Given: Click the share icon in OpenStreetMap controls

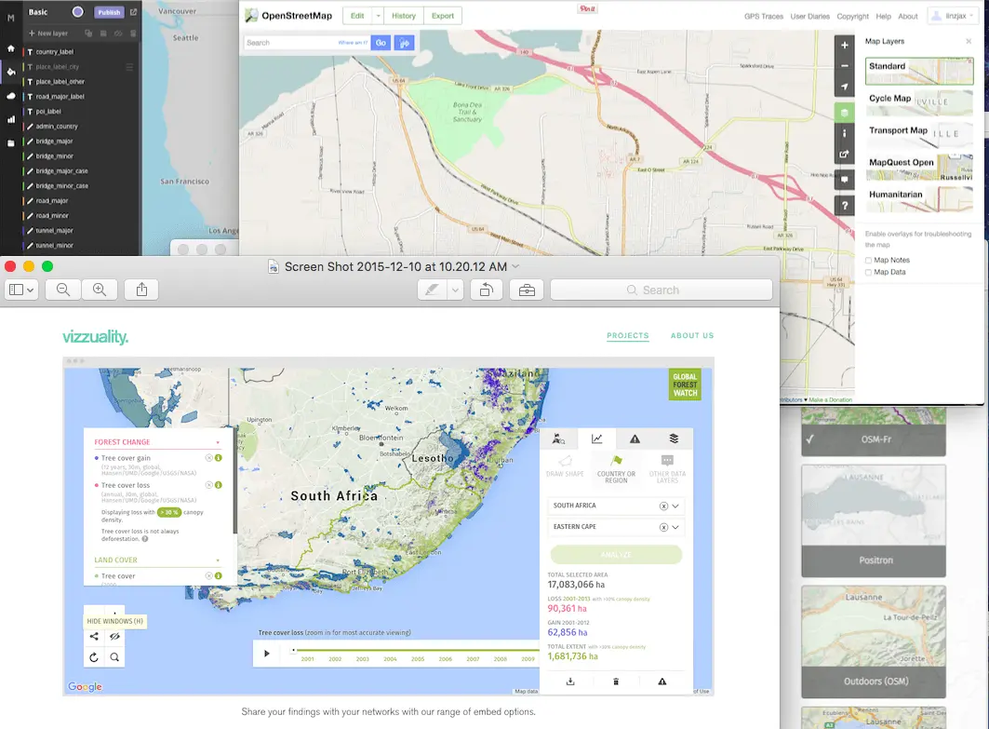Looking at the screenshot, I should click(844, 154).
